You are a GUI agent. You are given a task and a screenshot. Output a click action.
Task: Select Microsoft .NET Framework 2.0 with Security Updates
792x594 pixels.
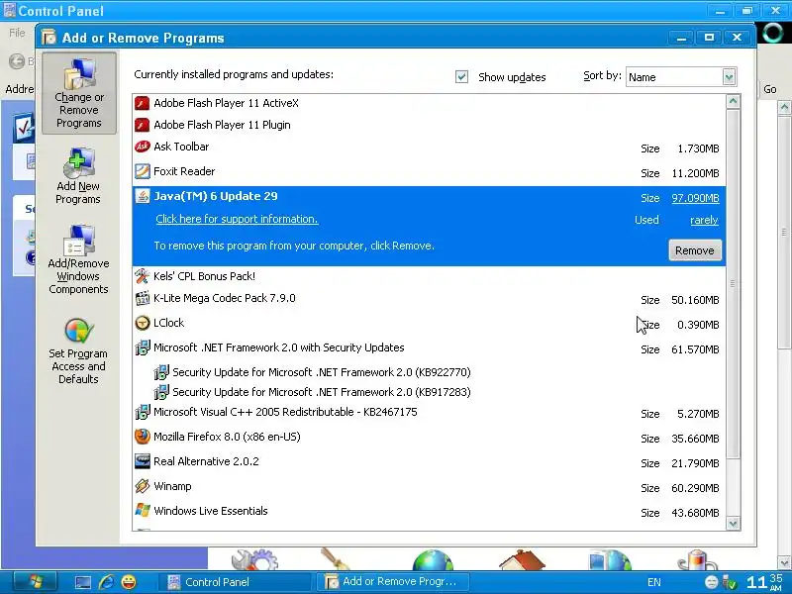click(x=429, y=348)
